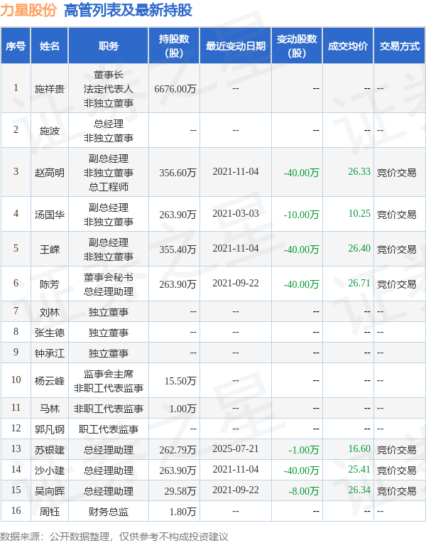Click the name 张生德
This screenshot has height=543, width=426.
(x=50, y=333)
